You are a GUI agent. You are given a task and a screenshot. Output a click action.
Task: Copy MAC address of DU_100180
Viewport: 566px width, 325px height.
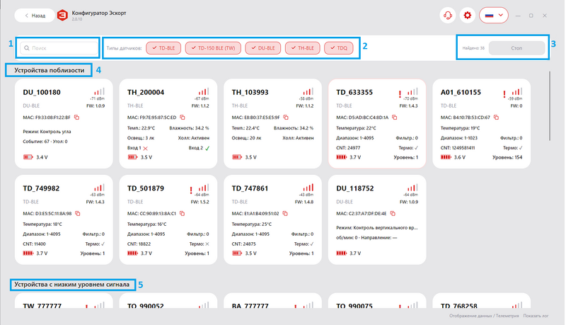(76, 118)
